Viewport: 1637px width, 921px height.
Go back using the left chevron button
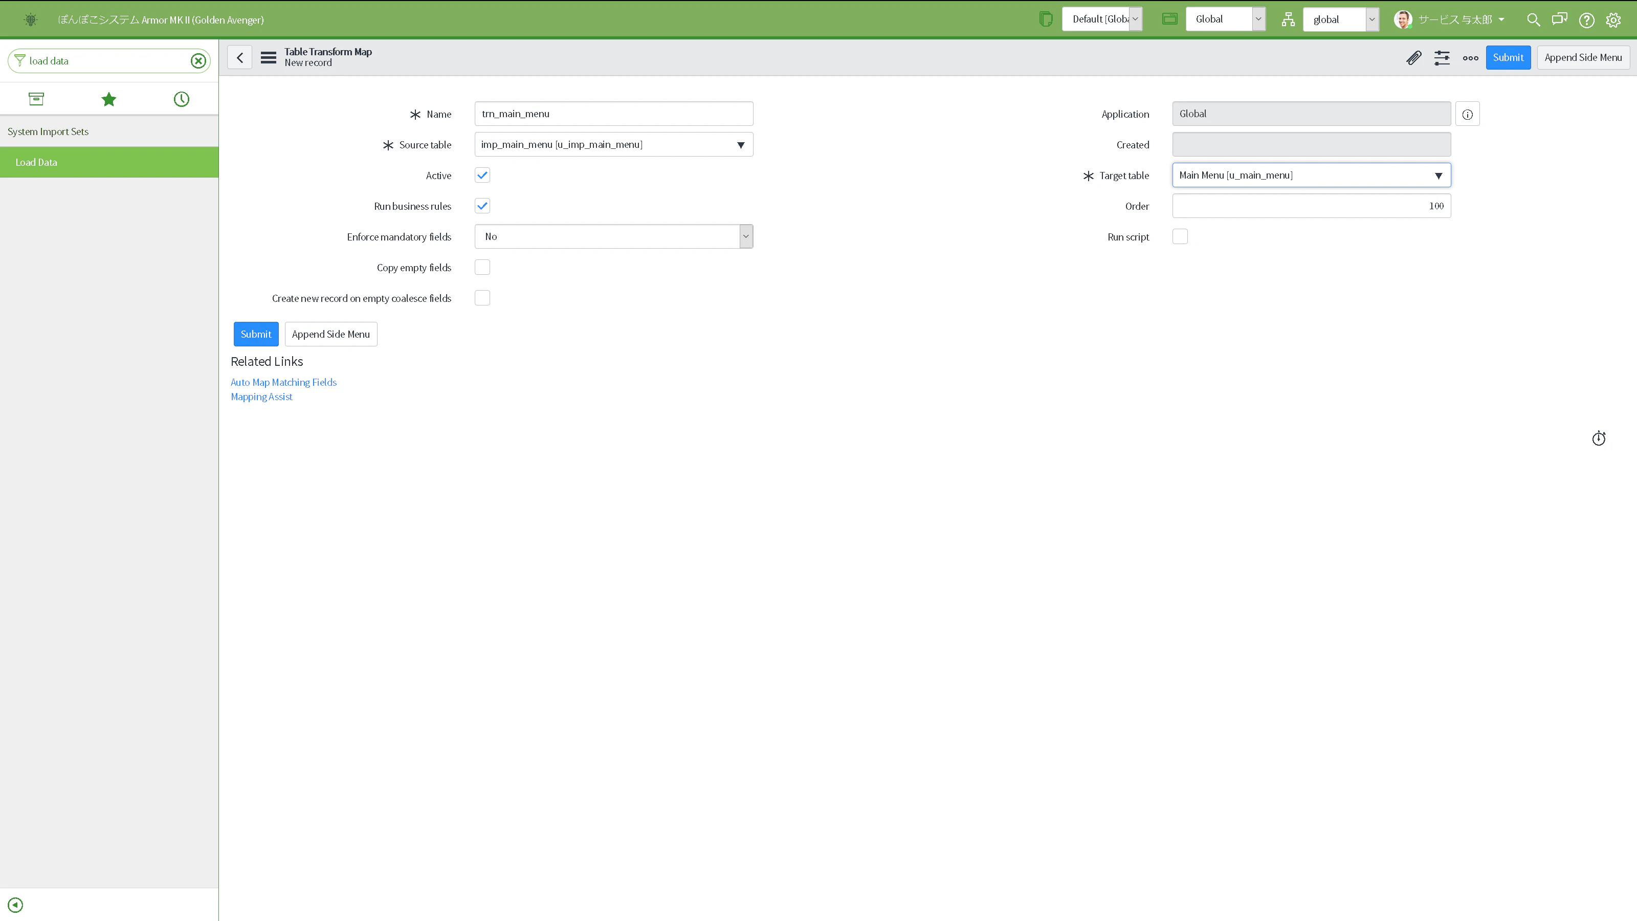[239, 58]
